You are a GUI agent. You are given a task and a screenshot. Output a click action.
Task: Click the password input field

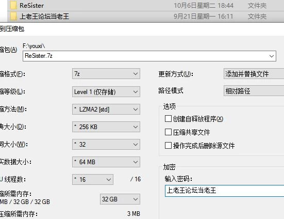225,191
